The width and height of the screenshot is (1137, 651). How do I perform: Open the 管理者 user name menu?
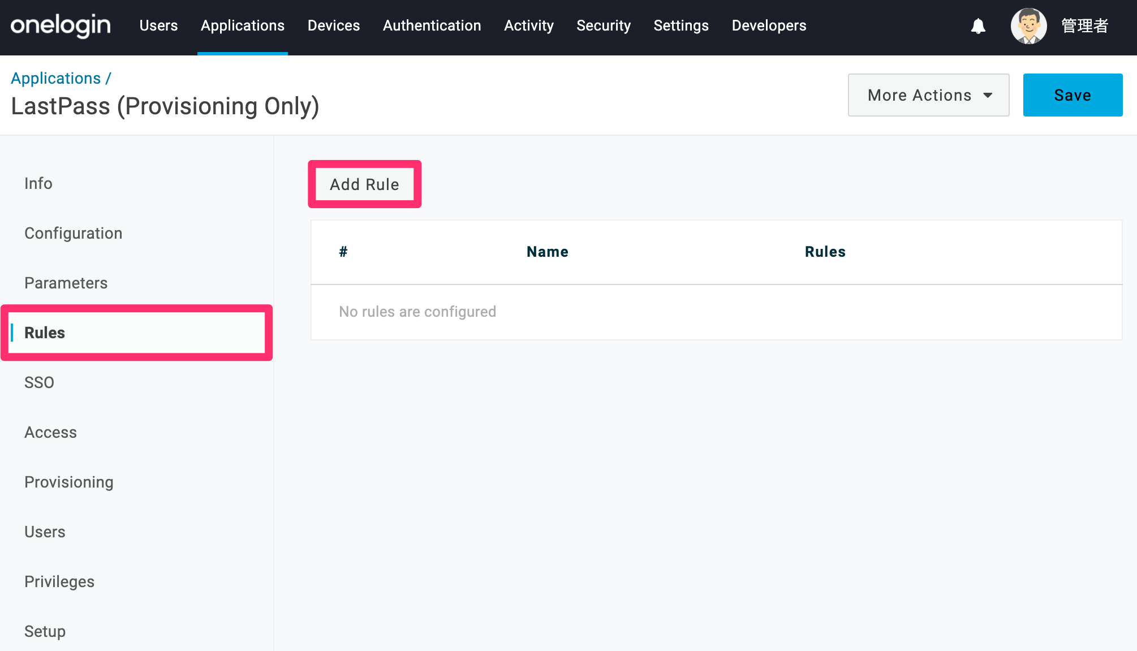(1084, 26)
